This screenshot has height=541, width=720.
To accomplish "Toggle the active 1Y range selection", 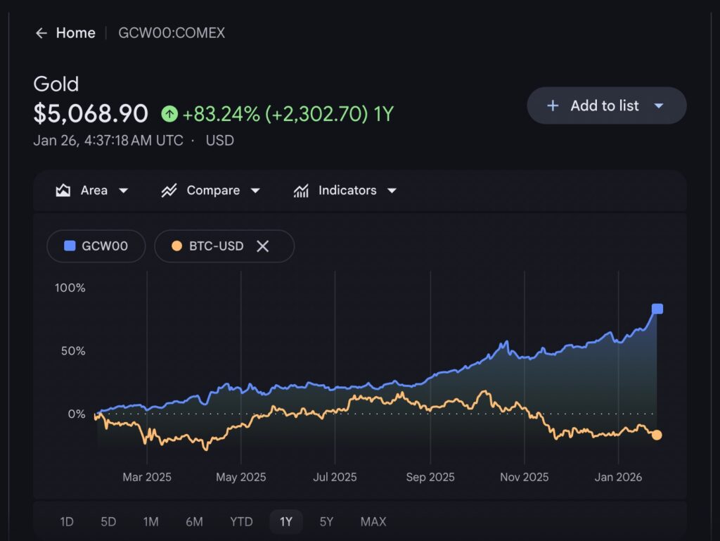I will pos(286,522).
